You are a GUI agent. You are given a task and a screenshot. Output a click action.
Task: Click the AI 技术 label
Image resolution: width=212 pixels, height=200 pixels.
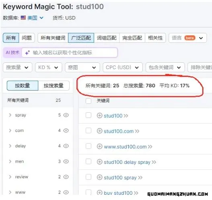tap(12, 52)
